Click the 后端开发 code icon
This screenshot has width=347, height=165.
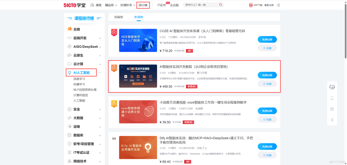69,38
